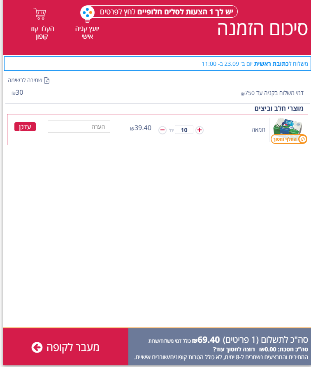Screen dimensions: 311x367
Task: Increase butter quantity with plus button
Action: click(200, 130)
